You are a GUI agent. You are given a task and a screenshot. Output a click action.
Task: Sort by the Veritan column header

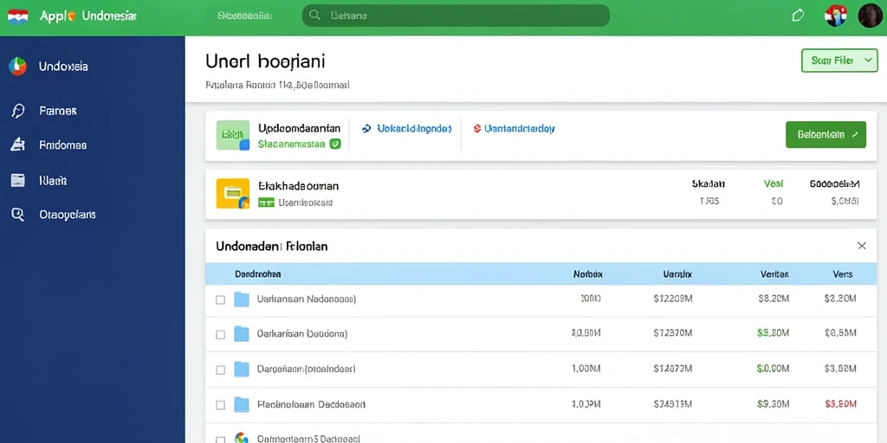click(x=774, y=274)
